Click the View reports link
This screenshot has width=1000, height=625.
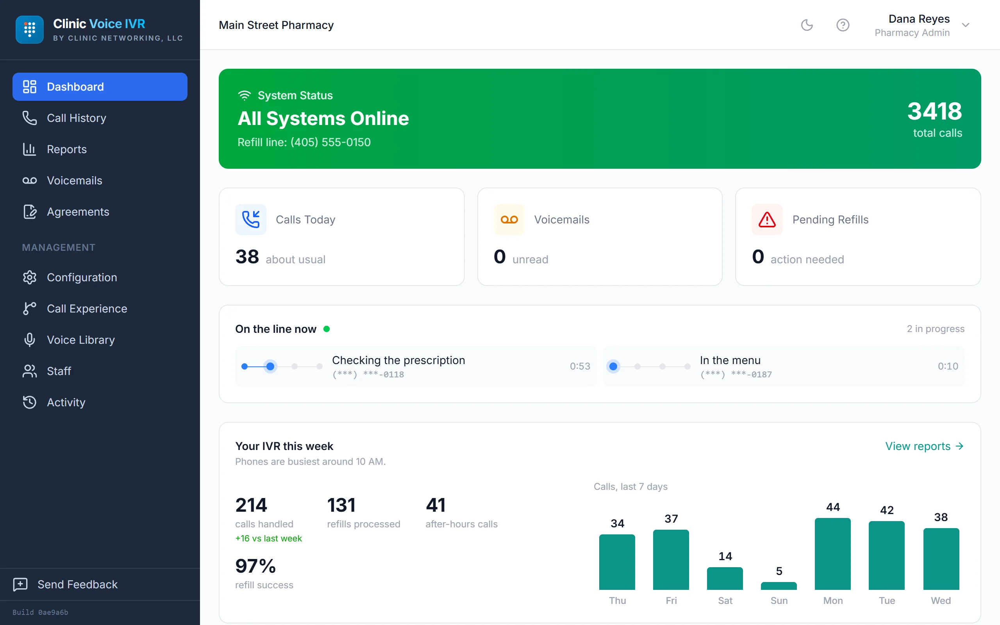(924, 446)
